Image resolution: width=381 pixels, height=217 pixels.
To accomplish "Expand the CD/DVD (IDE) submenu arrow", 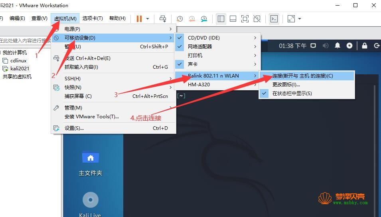I will point(255,38).
